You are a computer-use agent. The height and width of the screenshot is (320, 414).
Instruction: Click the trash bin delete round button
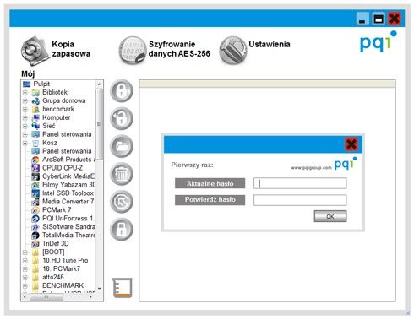pyautogui.click(x=122, y=174)
